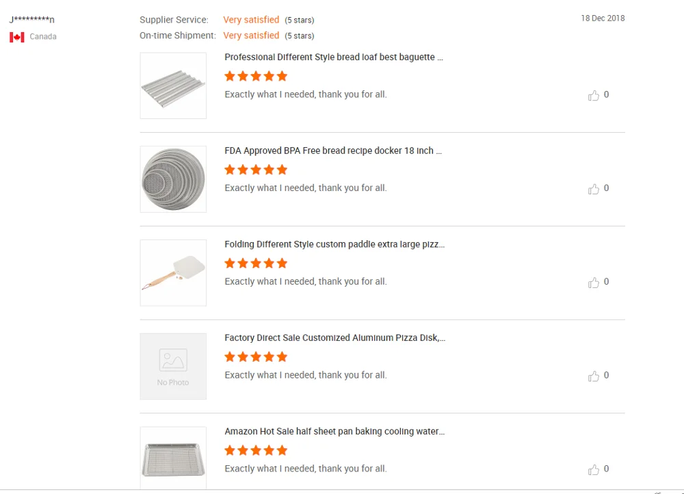Image resolution: width=684 pixels, height=494 pixels.
Task: Click thumbs-up on the FDA Approved docker review
Action: (x=593, y=189)
